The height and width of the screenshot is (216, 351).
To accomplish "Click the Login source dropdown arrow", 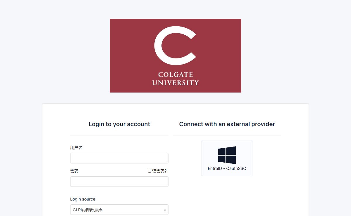I will 165,210.
